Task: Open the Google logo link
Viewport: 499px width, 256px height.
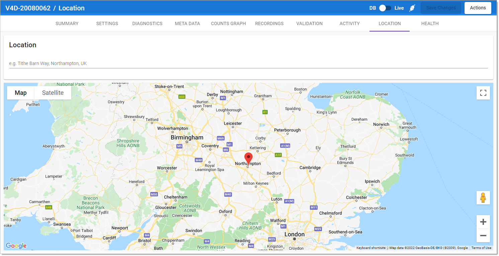Action: point(16,246)
